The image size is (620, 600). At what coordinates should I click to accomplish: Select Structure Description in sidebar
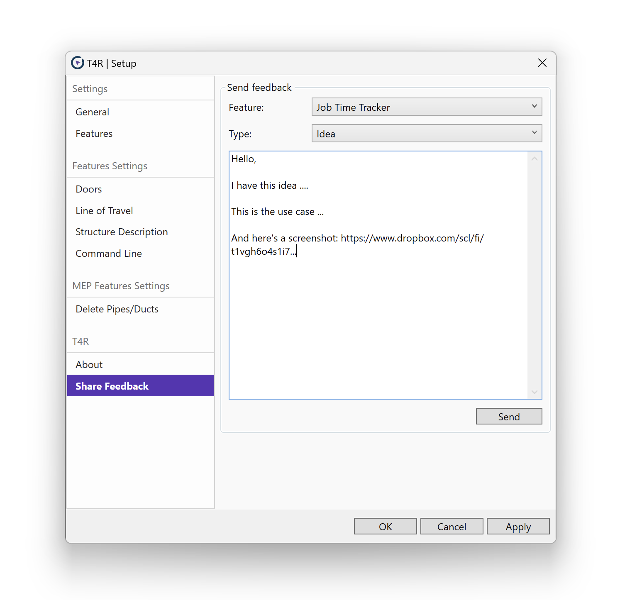point(122,232)
